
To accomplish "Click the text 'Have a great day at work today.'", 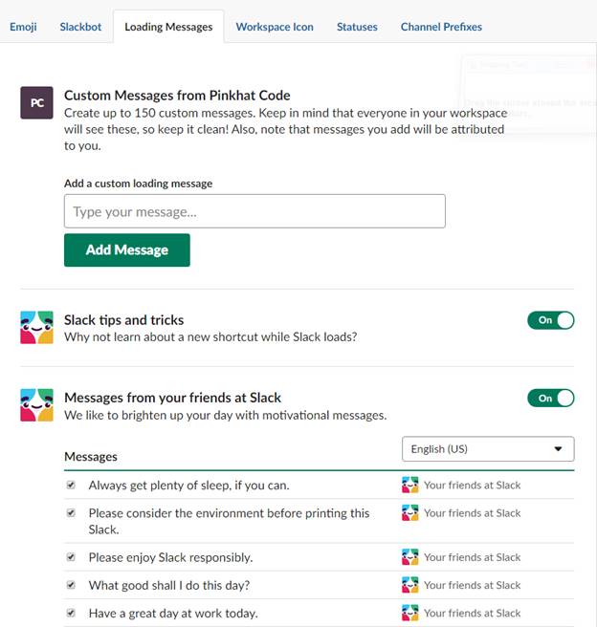I will point(173,613).
